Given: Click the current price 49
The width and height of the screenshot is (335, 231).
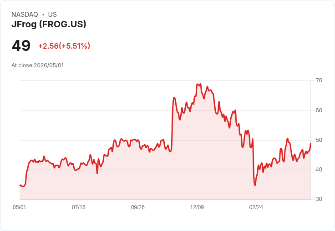Looking at the screenshot, I should (21, 45).
